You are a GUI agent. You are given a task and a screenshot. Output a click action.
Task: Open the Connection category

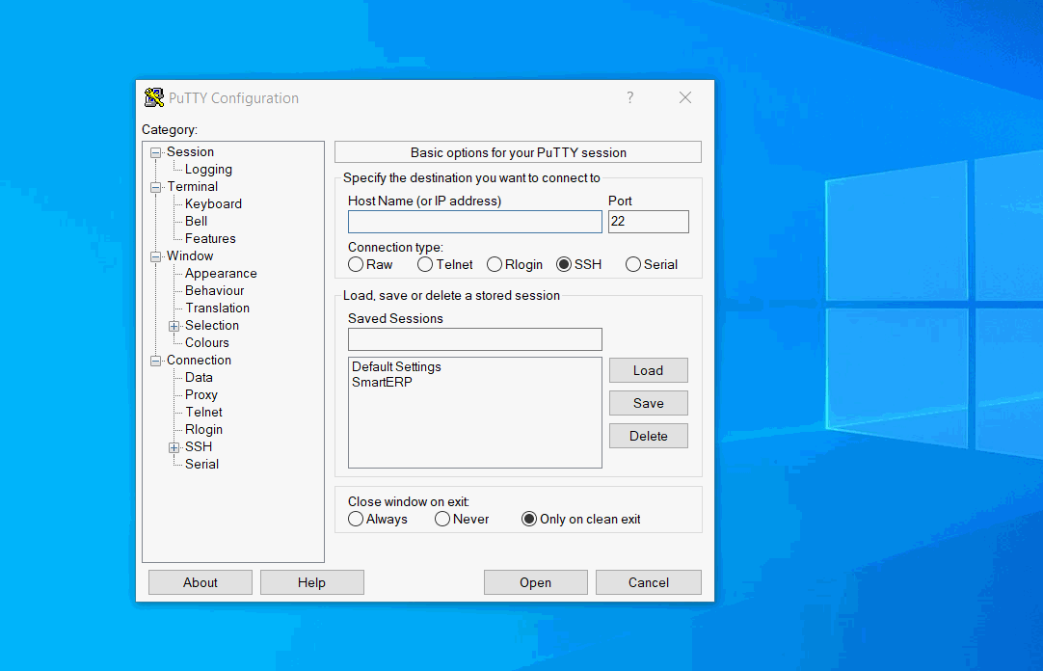point(199,360)
